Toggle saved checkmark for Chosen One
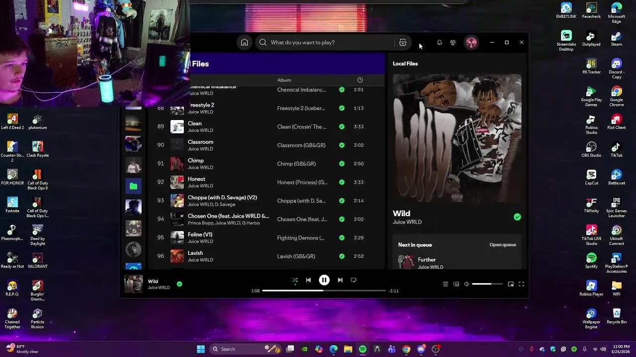This screenshot has width=636, height=357. coord(341,219)
